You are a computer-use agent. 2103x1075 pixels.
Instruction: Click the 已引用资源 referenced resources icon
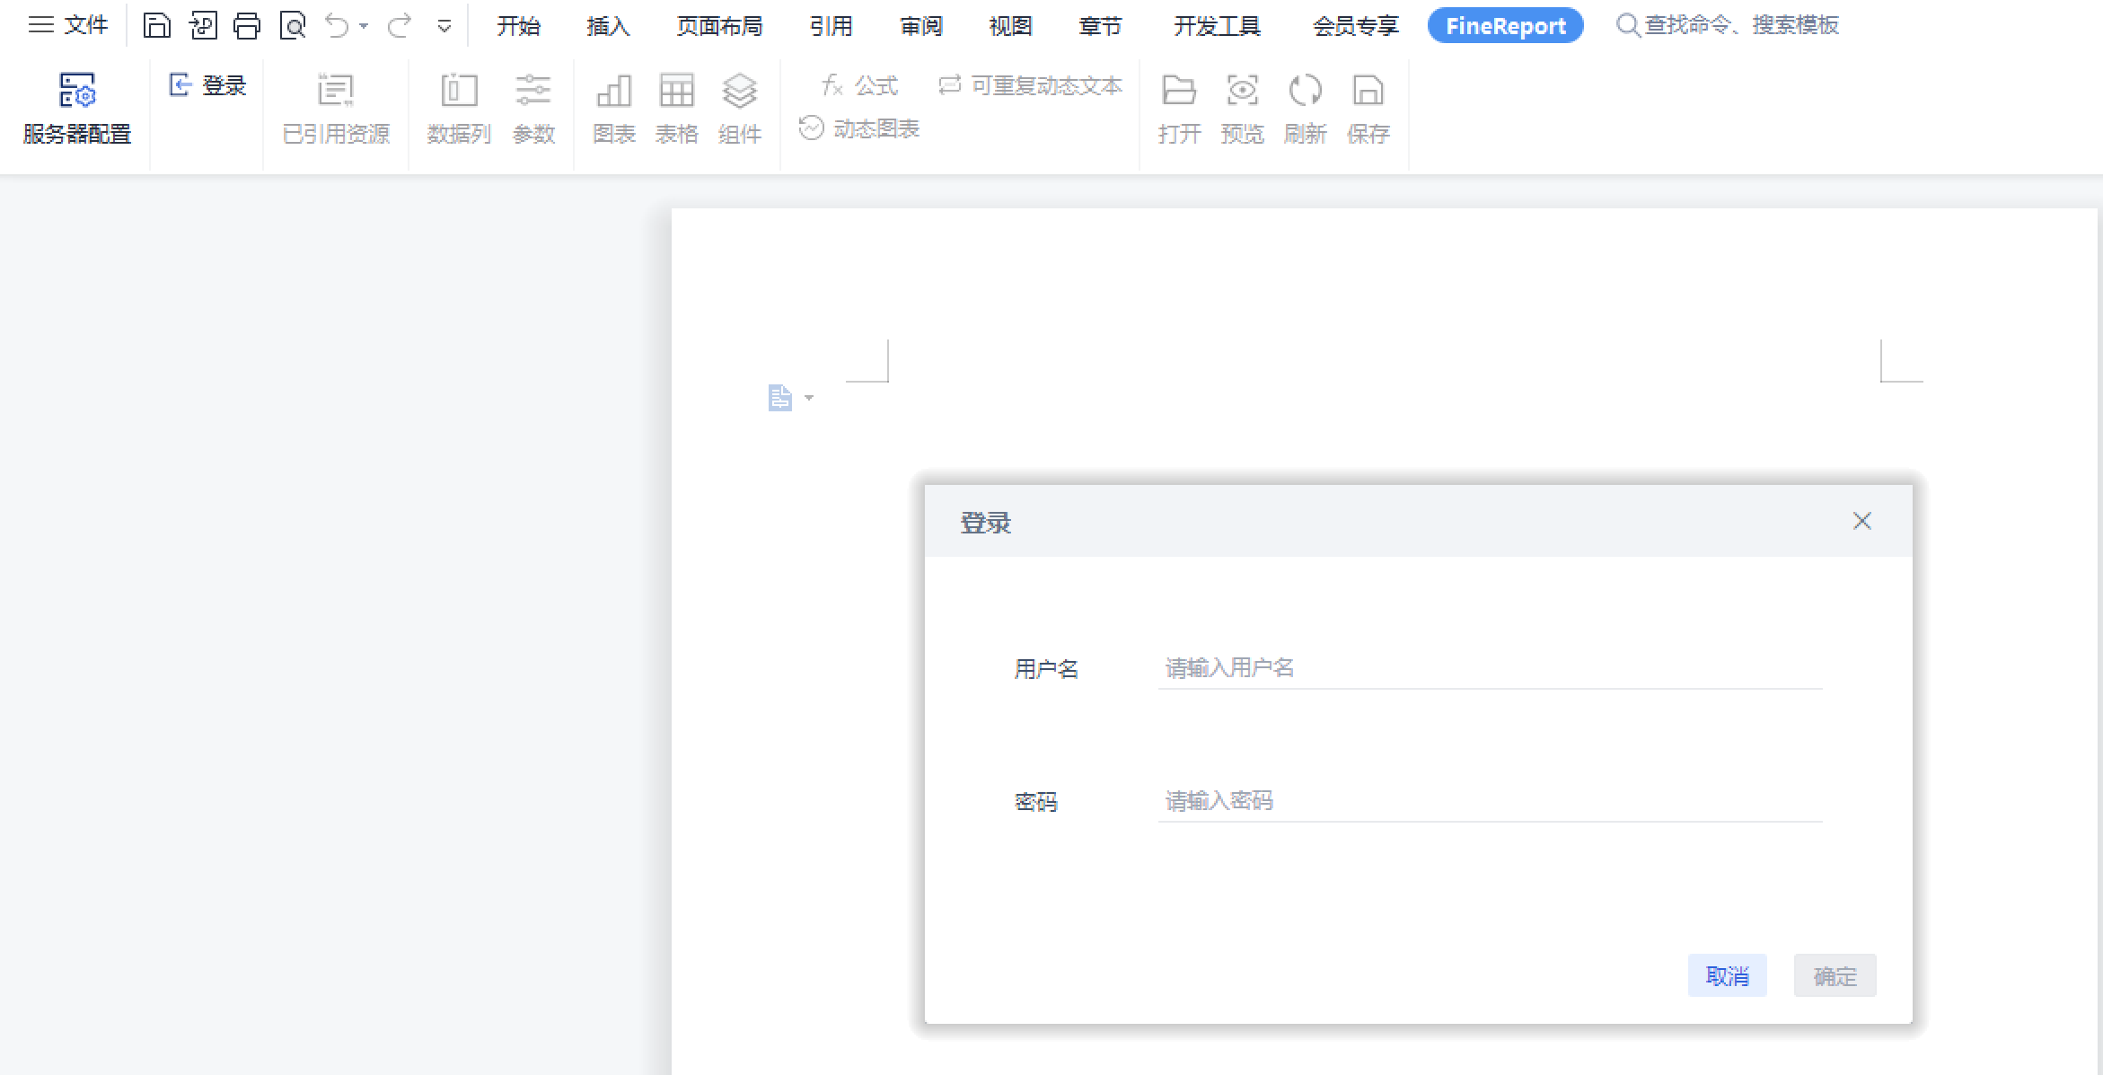336,91
